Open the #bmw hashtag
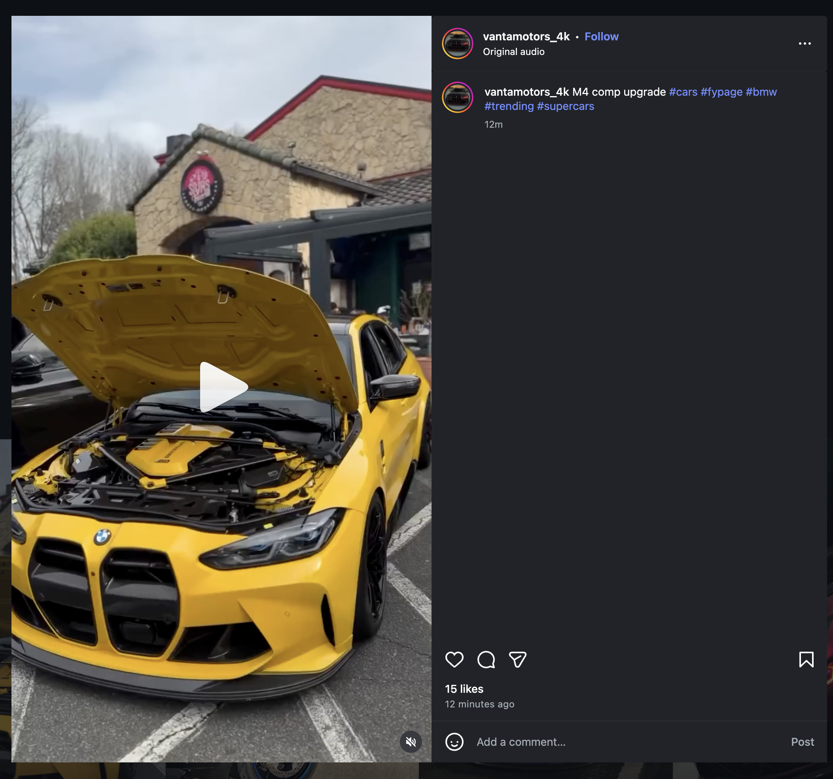The width and height of the screenshot is (833, 779). click(x=761, y=92)
